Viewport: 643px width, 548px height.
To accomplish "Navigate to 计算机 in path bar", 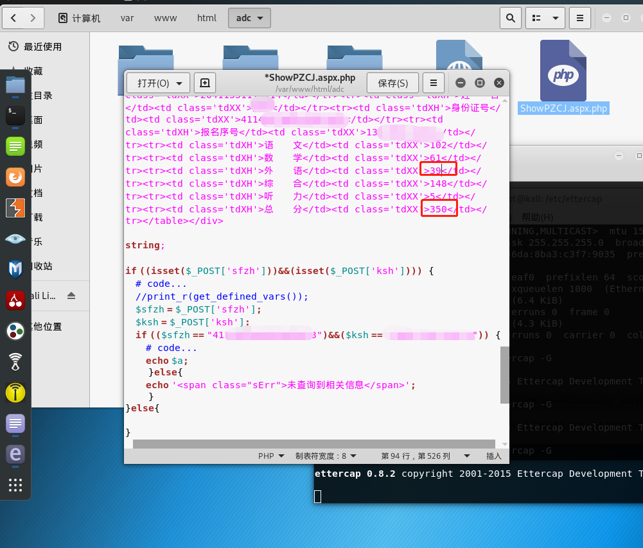I will click(80, 18).
